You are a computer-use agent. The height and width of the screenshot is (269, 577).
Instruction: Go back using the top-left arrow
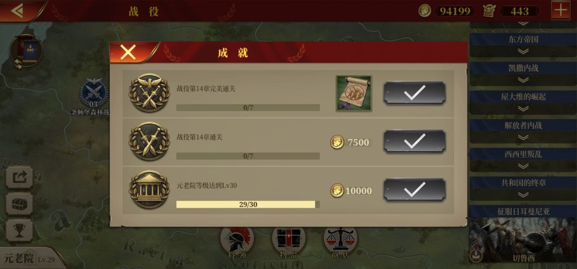pos(17,10)
